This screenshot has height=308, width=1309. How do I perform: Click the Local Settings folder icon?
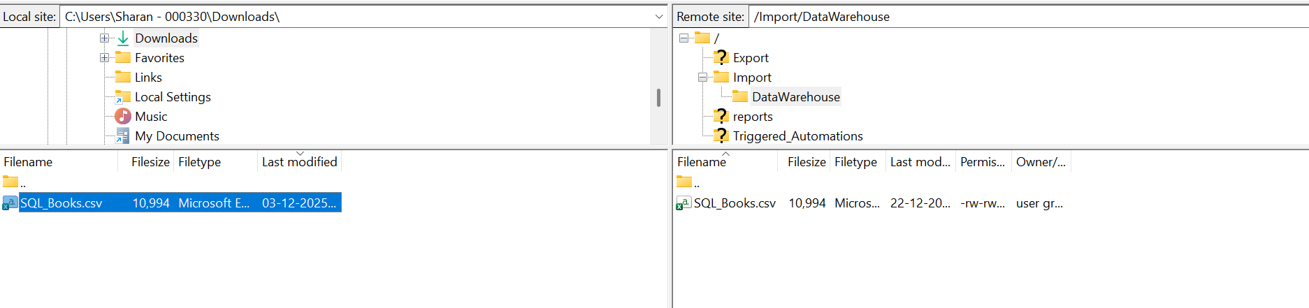(123, 97)
